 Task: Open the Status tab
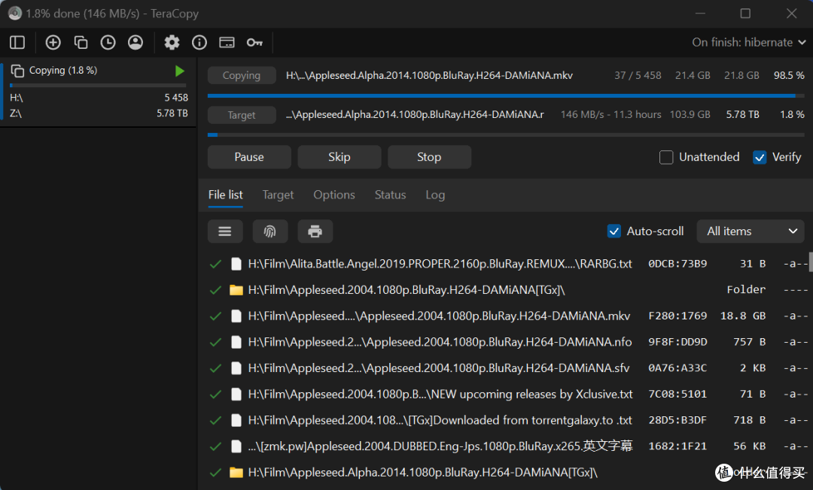[390, 195]
